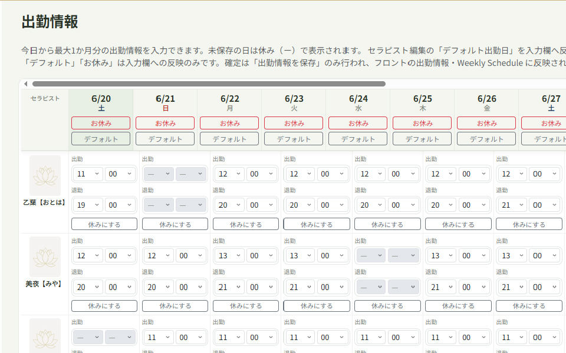Click the name 乙葉【おとは】
Viewport: 566px width, 353px height.
[x=44, y=202]
